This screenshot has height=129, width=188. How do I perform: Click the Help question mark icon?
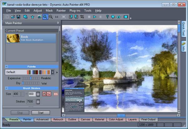[107, 17]
